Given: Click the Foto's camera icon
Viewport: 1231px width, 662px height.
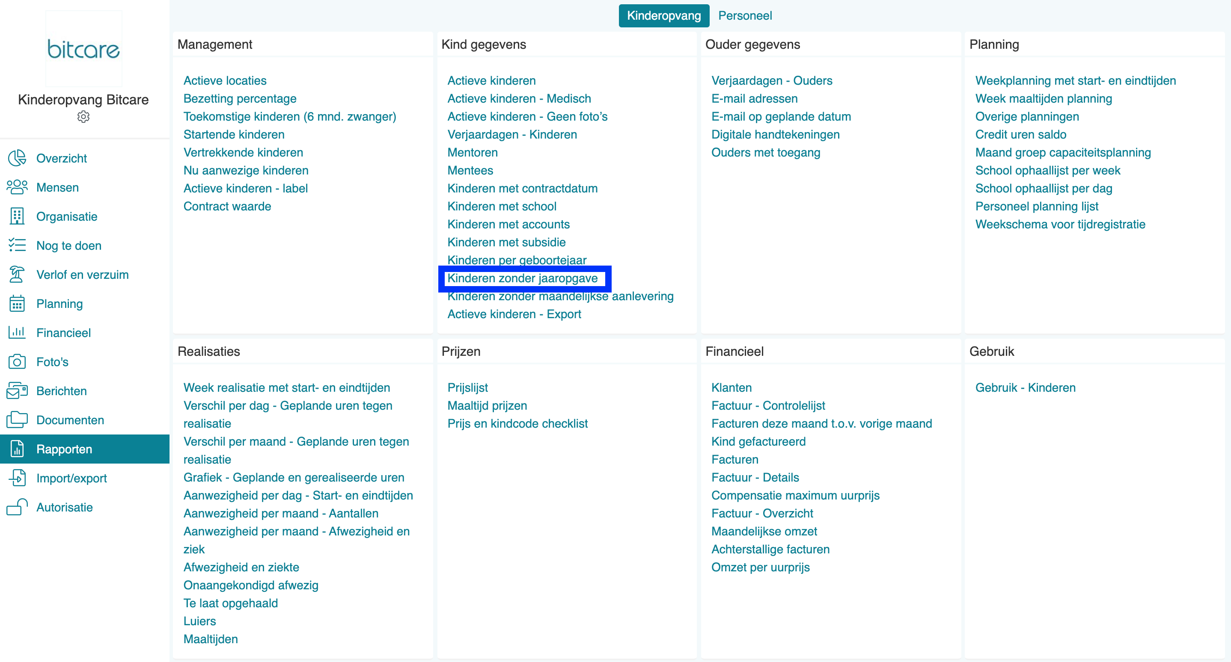Looking at the screenshot, I should [17, 362].
